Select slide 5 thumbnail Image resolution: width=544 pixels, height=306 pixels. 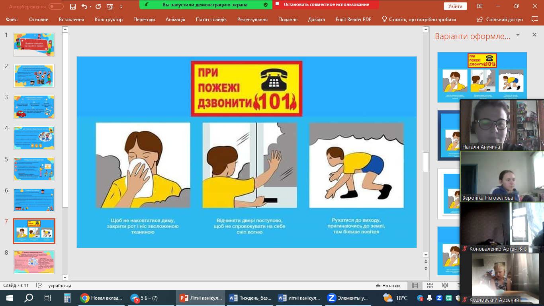(x=34, y=169)
